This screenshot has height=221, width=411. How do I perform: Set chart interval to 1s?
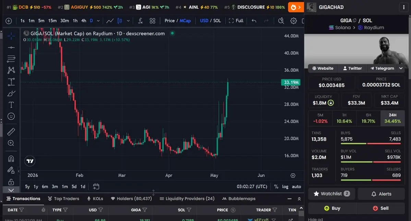(23, 20)
